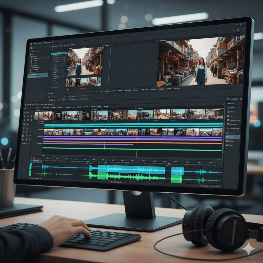Click the icon left of top-bar magnifier
Image resolution: width=263 pixels, height=263 pixels.
tap(238, 30)
